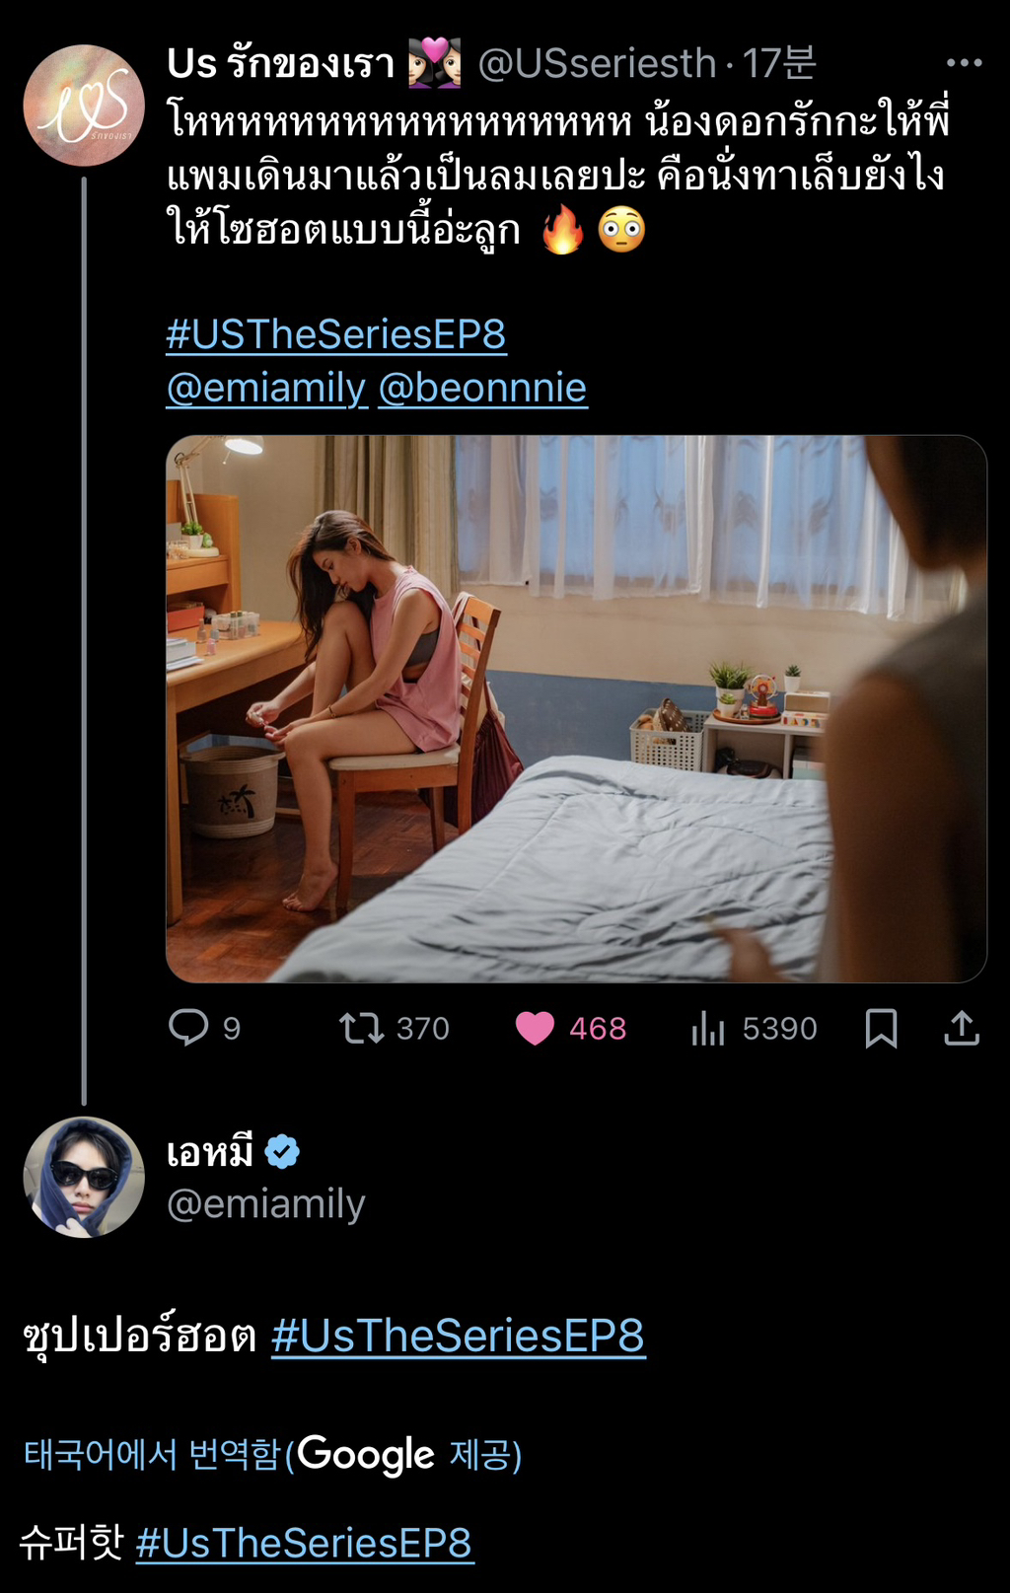Tap the share upload icon

962,1029
